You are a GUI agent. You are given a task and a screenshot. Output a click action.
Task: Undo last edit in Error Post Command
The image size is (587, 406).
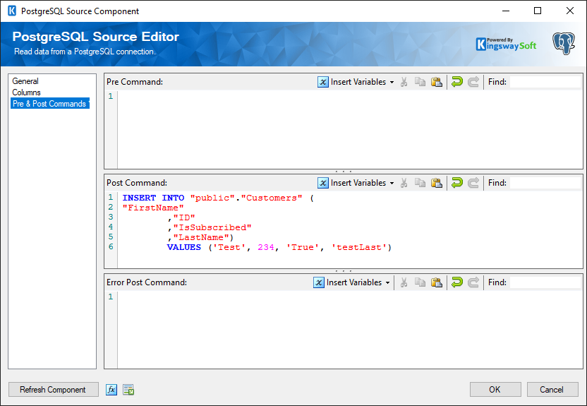point(456,282)
